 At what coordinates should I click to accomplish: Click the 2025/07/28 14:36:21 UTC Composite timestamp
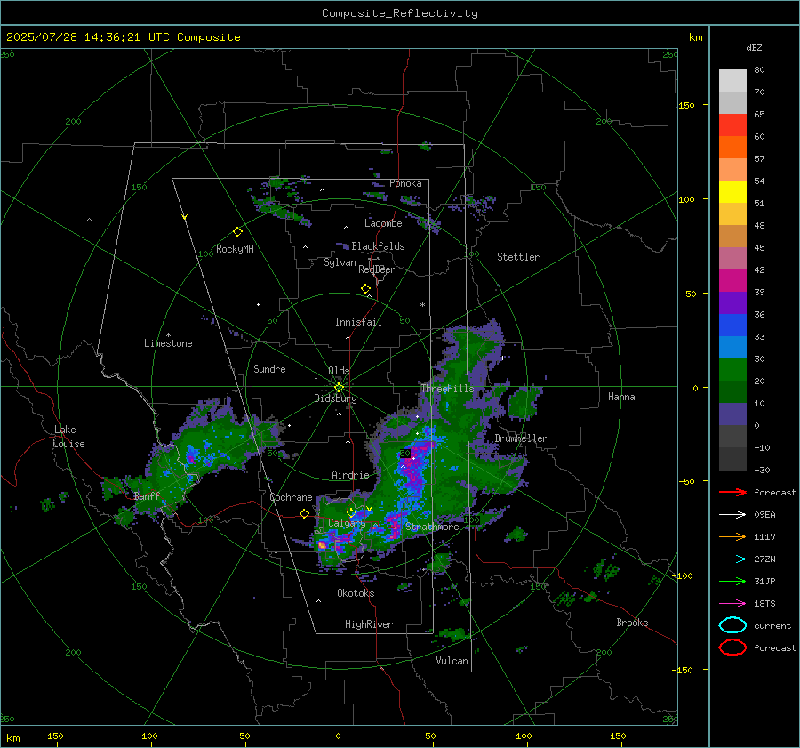123,37
